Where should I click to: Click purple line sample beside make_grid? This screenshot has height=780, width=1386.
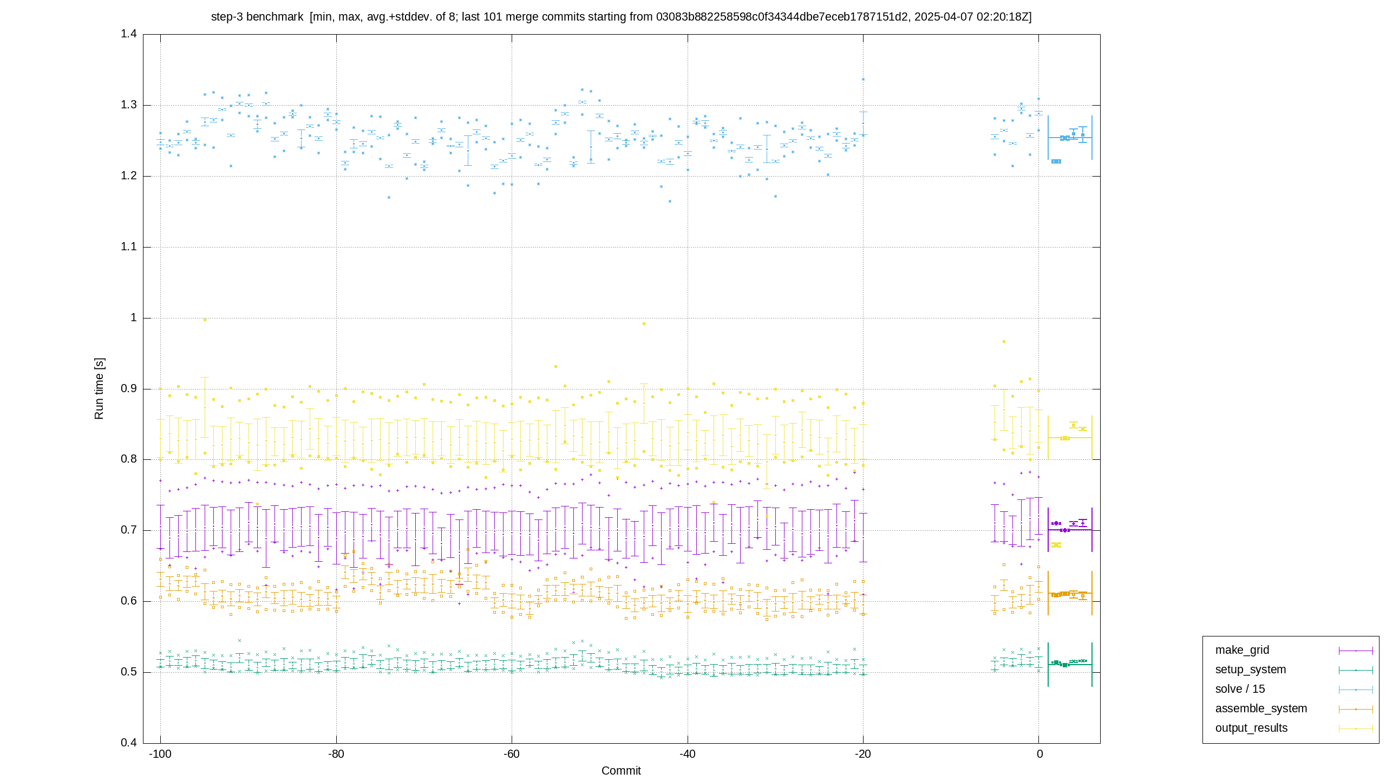click(1356, 651)
